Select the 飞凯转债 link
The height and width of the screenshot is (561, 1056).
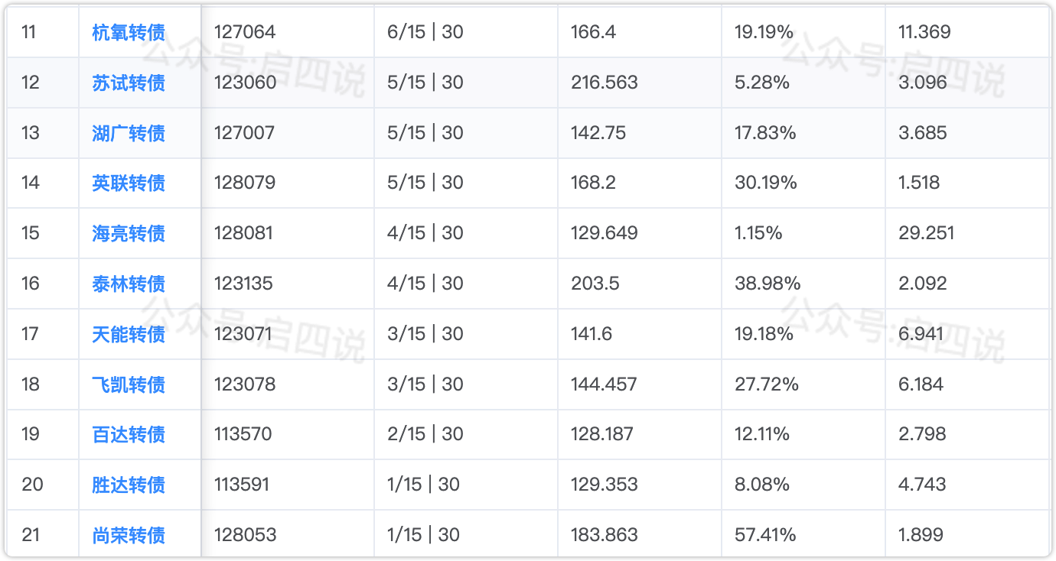(129, 384)
